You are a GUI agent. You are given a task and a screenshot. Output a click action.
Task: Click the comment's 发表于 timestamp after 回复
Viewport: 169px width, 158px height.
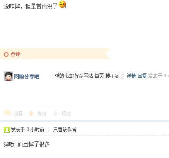159,76
